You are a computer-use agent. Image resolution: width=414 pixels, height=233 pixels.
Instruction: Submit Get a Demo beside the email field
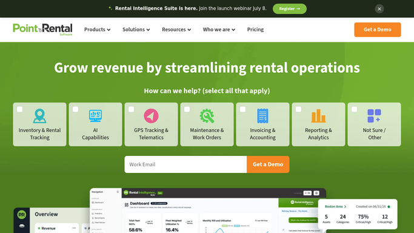(268, 164)
